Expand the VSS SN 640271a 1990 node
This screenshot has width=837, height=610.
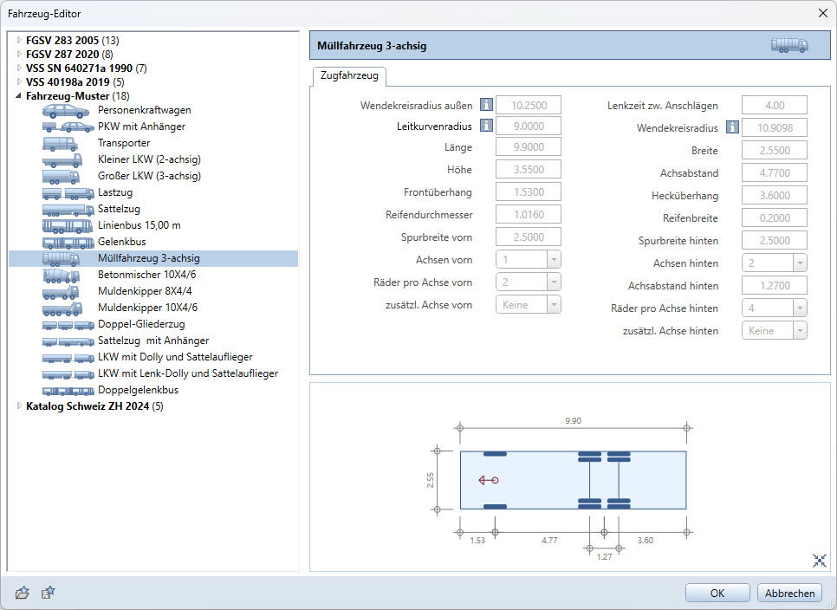[19, 68]
